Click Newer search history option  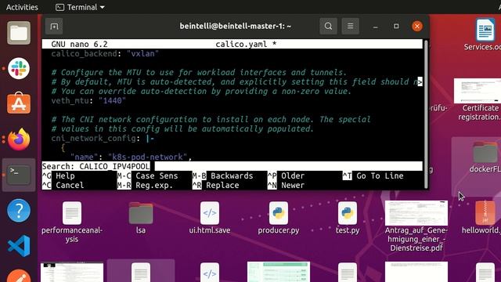click(286, 186)
